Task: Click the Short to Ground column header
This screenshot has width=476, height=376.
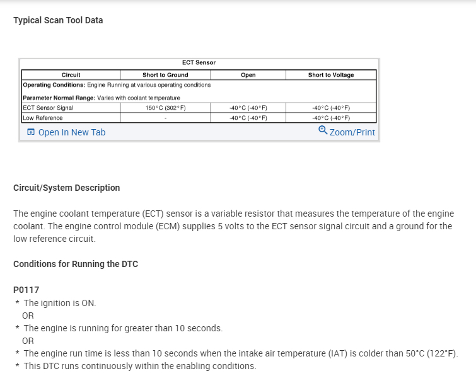Action: point(165,75)
